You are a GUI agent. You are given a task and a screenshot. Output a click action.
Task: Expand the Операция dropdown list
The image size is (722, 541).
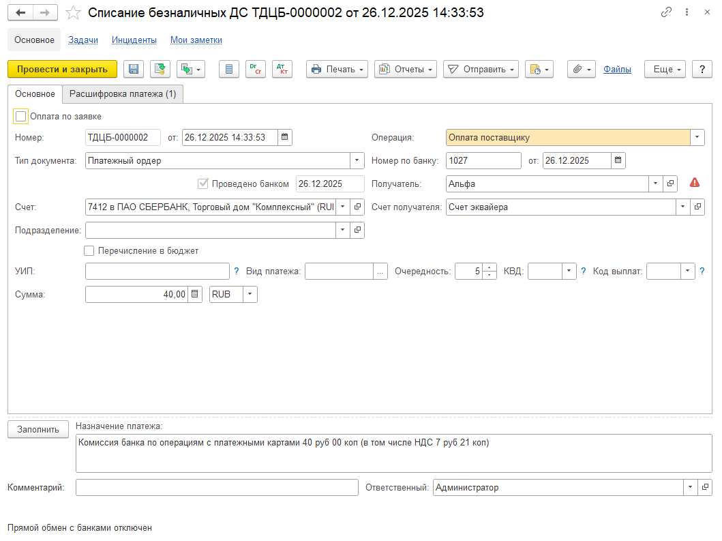pos(697,138)
